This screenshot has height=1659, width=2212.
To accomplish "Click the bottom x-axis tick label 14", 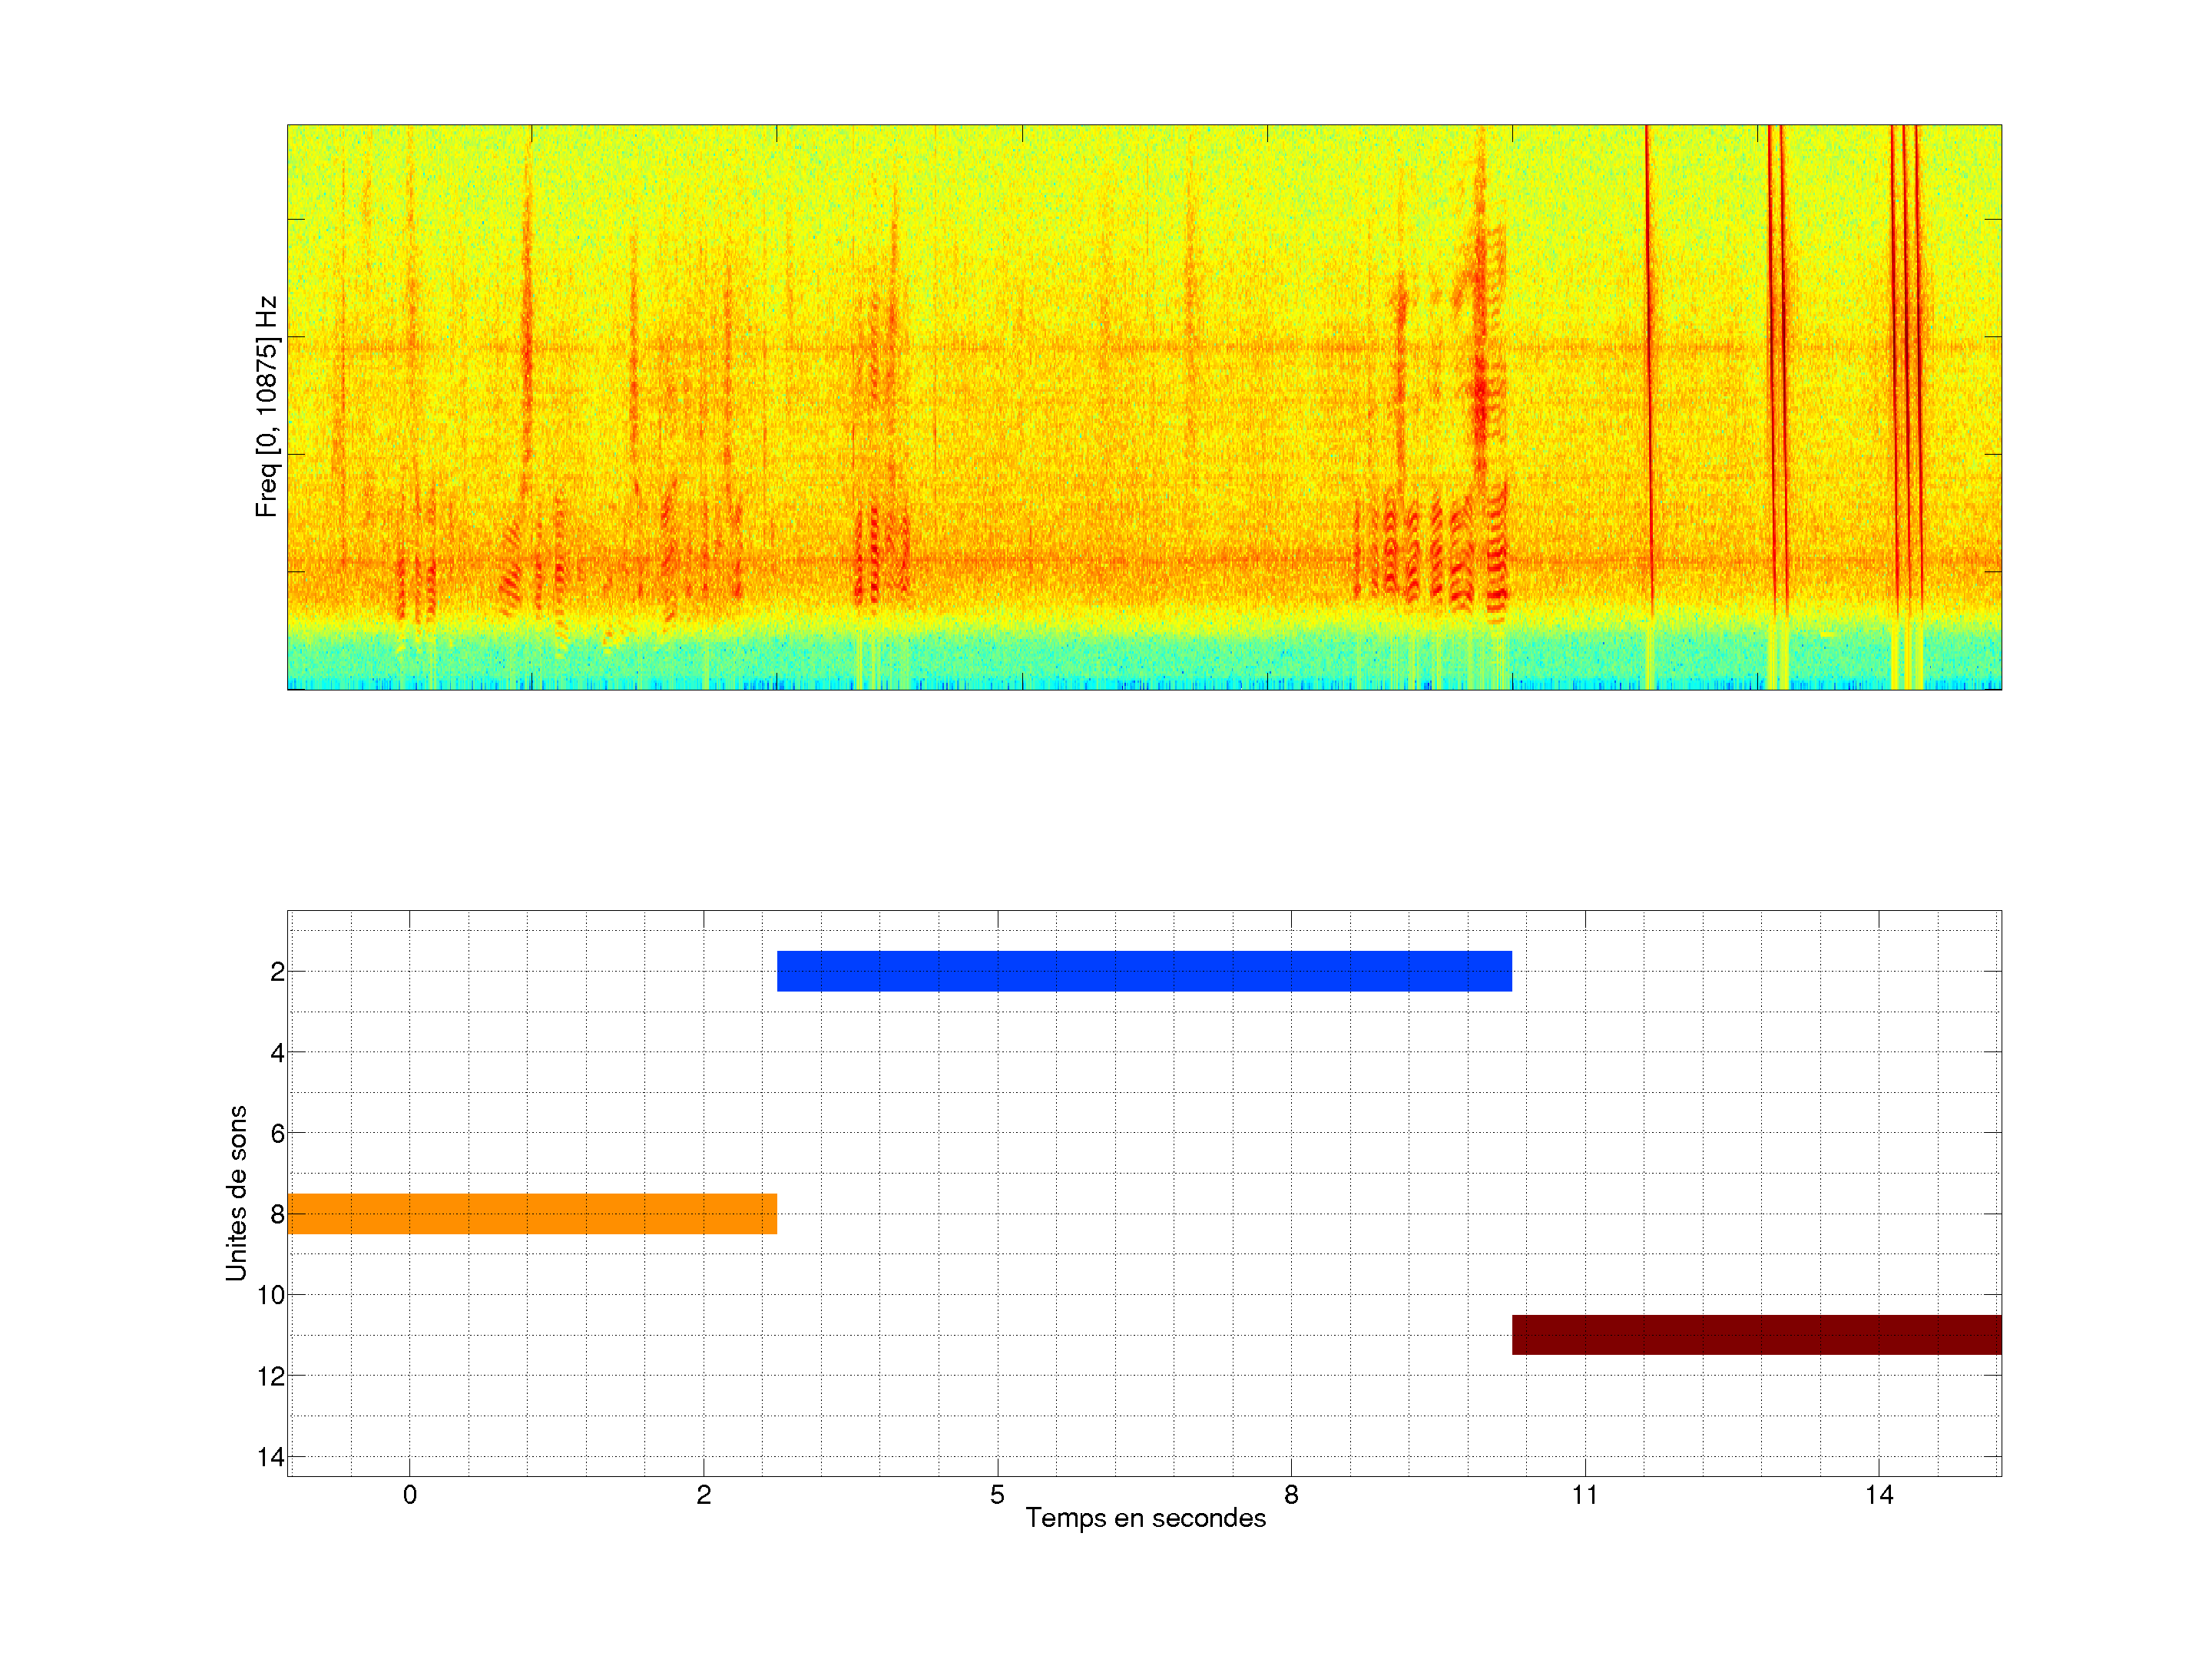I will tap(1878, 1495).
